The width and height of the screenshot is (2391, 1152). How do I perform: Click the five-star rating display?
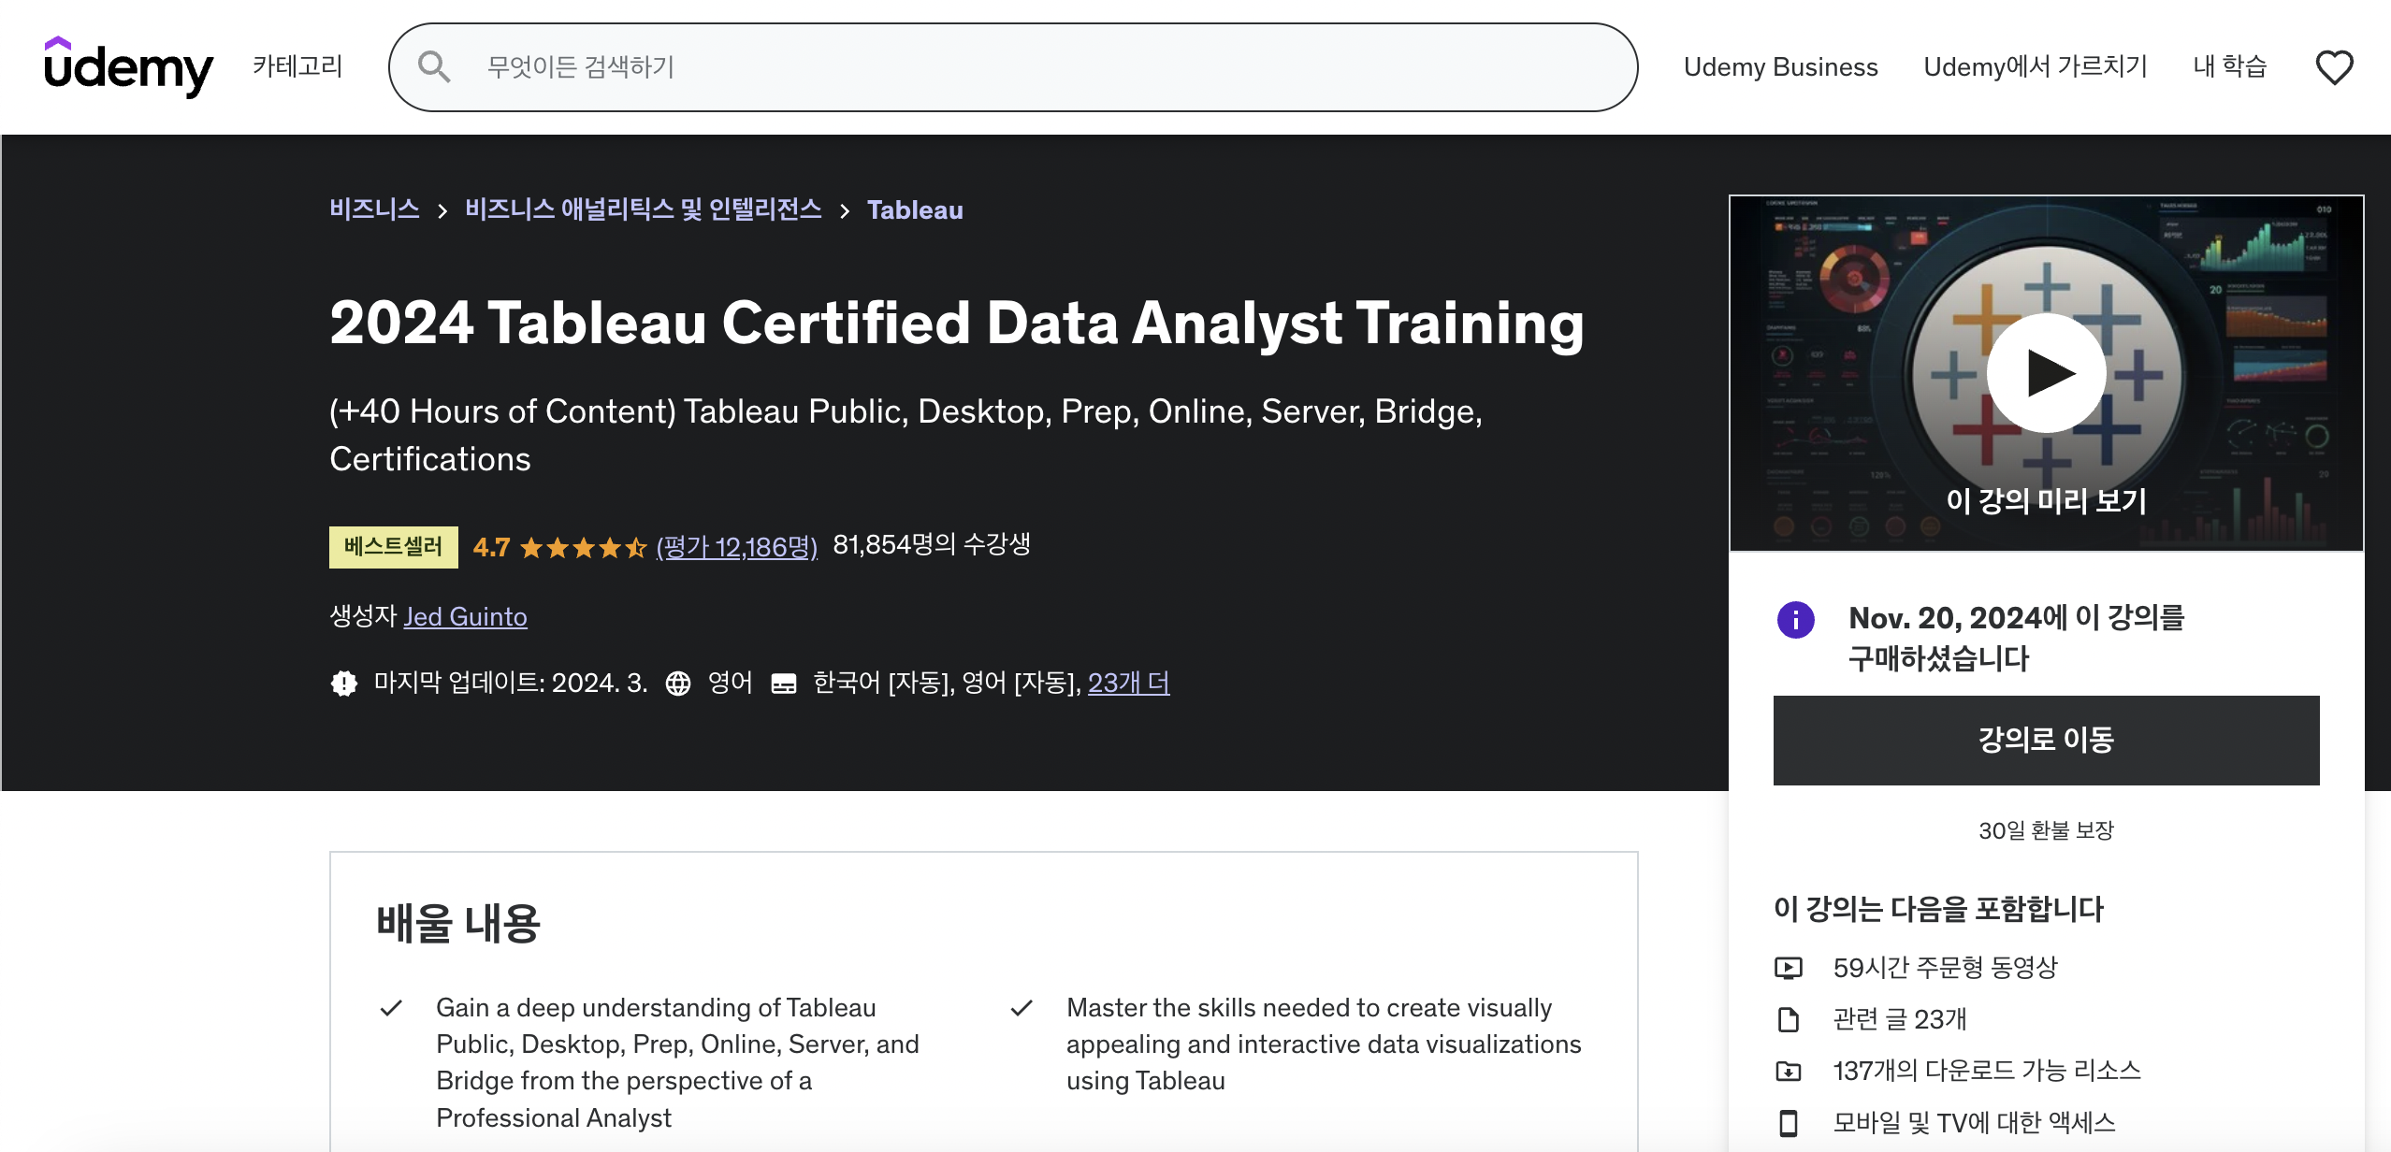[x=583, y=547]
